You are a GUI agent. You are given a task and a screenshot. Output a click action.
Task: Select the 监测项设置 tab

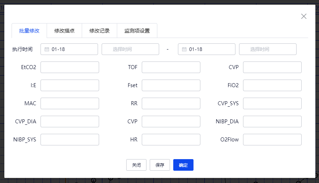coord(137,31)
